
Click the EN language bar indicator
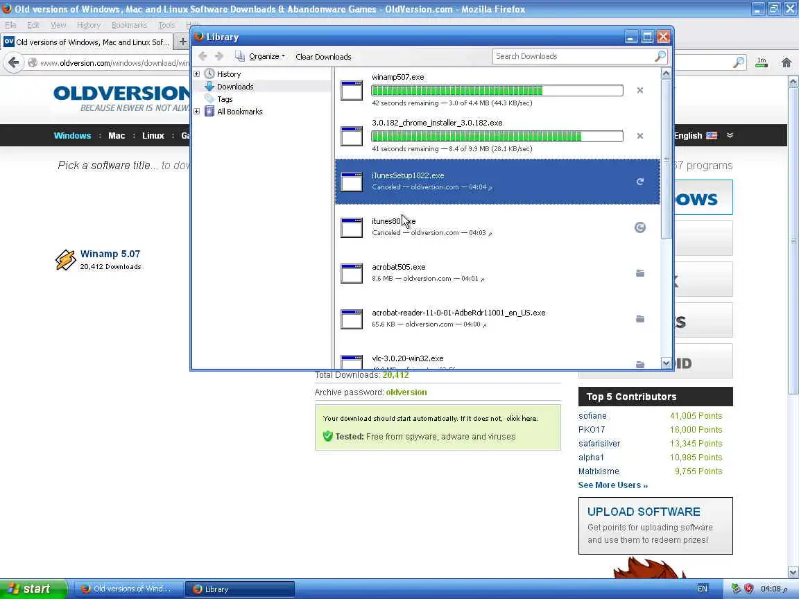click(702, 589)
